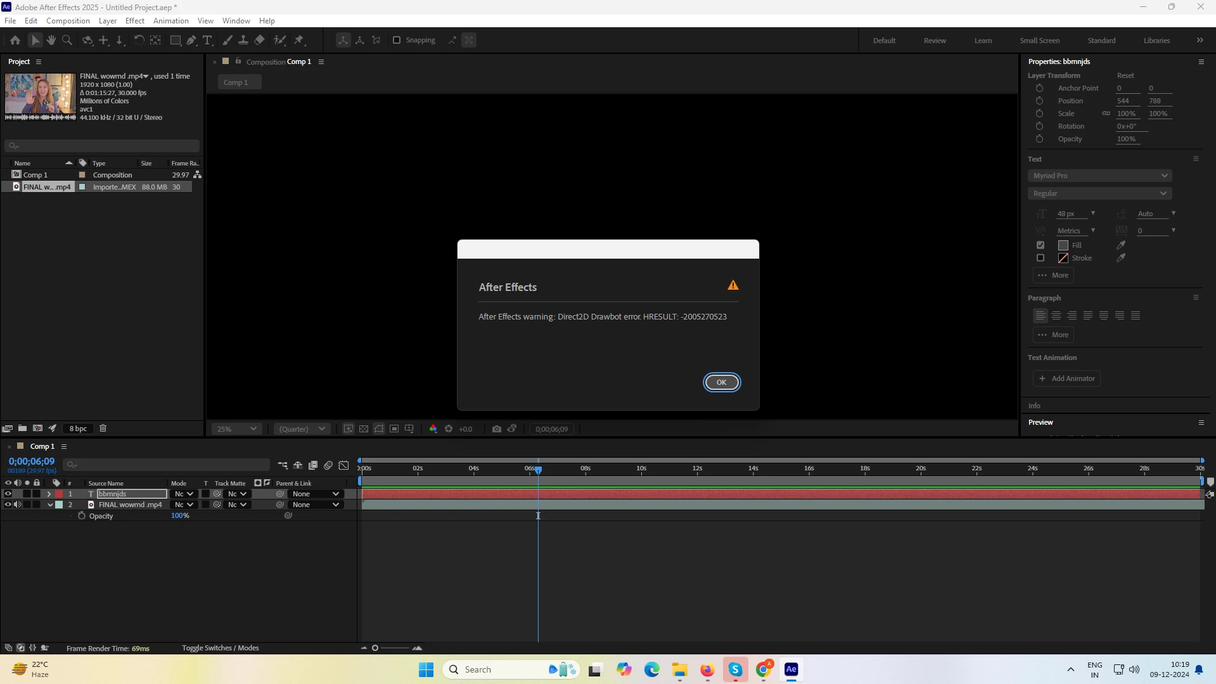Image resolution: width=1216 pixels, height=684 pixels.
Task: Click the Project panel search field
Action: pos(101,146)
